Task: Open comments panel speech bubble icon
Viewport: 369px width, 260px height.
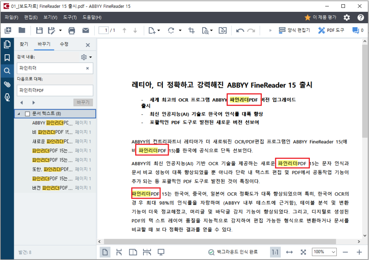Action: pos(356,30)
